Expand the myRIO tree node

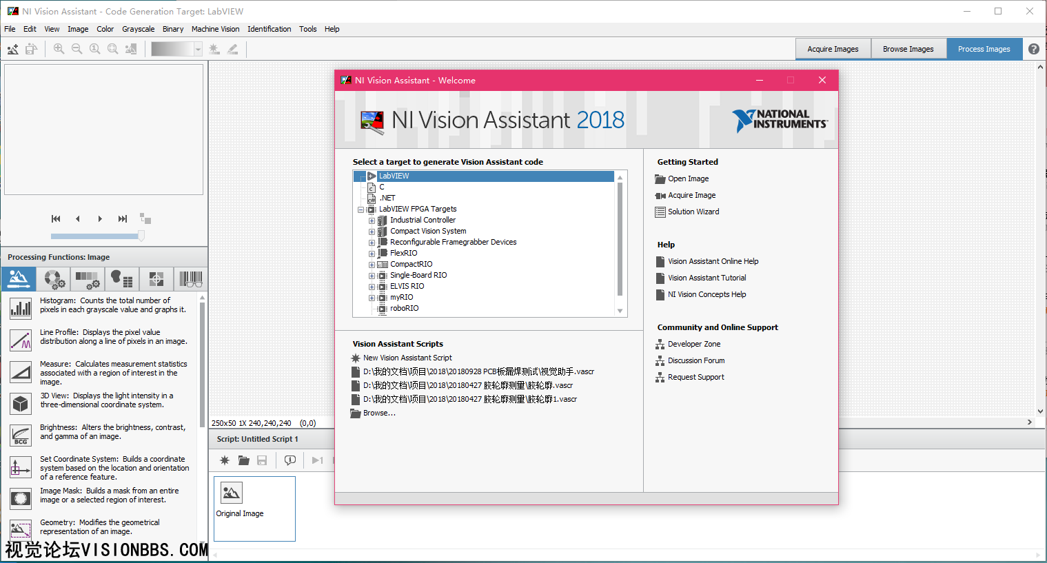(x=372, y=298)
